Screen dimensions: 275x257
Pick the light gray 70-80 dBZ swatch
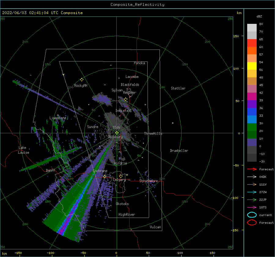252,28
